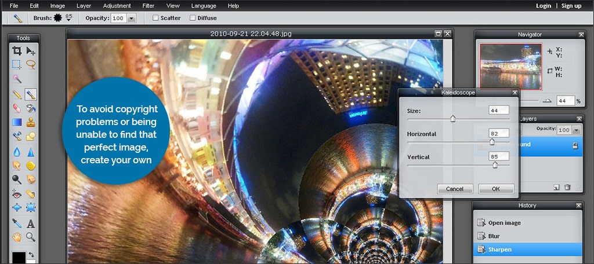Click the Login link
The width and height of the screenshot is (594, 264).
click(x=544, y=6)
